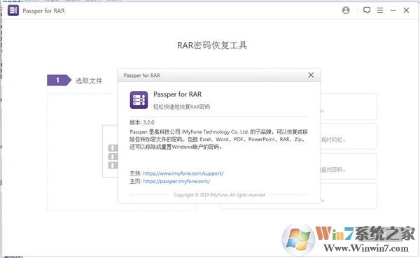The height and width of the screenshot is (258, 420).
Task: Click the 轻松快速地恢复RAR密码 subtitle
Action: click(x=181, y=107)
